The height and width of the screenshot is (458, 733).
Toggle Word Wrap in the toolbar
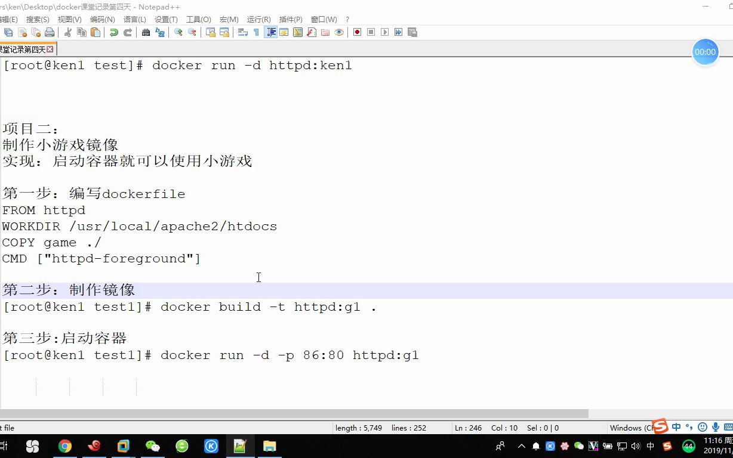(x=242, y=32)
